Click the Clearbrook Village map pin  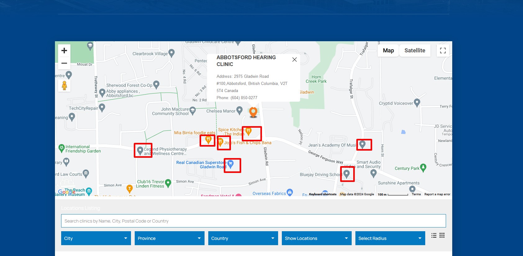pos(171,53)
